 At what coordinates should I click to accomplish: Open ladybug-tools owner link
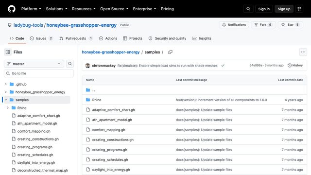[28, 25]
